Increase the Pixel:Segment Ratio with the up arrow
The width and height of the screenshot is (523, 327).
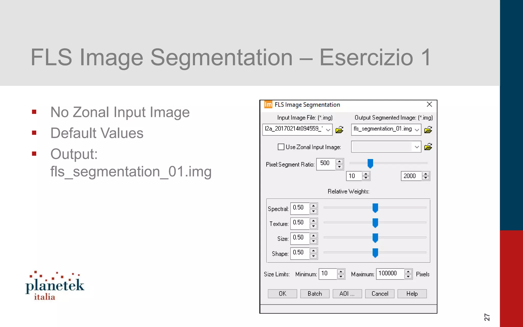[x=339, y=161]
